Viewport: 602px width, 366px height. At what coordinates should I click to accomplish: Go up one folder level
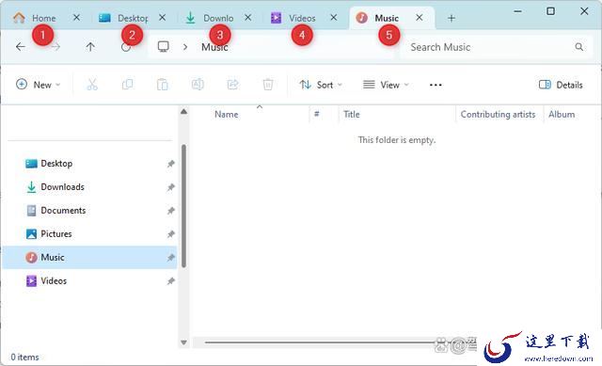(x=90, y=47)
